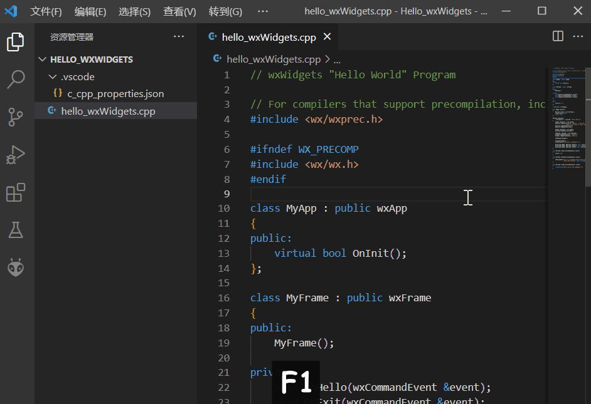Select the C++ file icon in breadcrumb

[x=216, y=59]
